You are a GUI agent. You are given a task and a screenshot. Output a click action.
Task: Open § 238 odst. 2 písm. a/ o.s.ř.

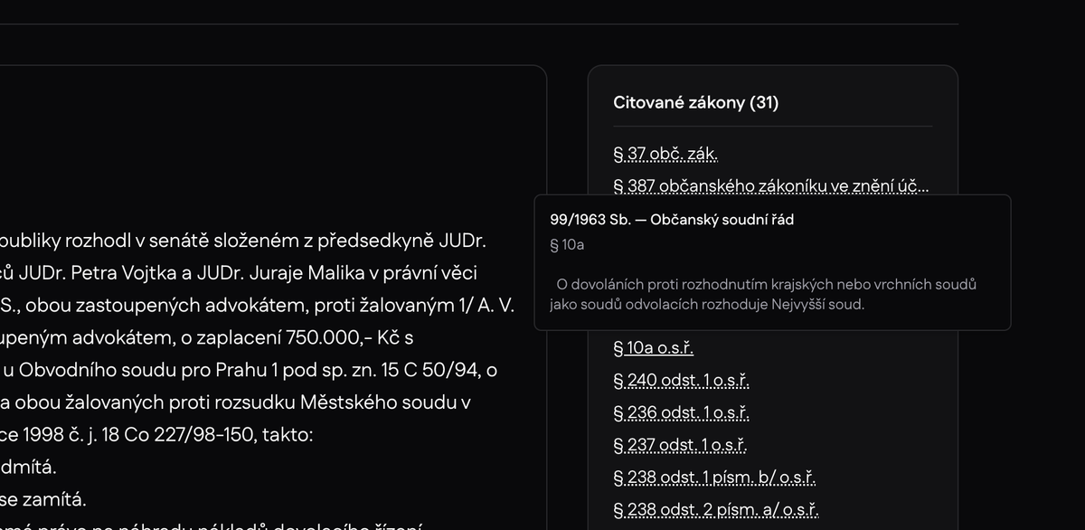click(715, 509)
